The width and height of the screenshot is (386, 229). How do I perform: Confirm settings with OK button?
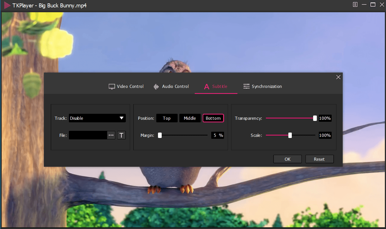coord(288,159)
